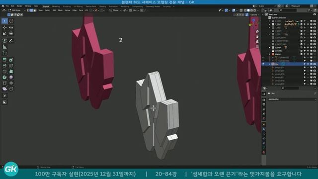The height and width of the screenshot is (179, 318).
Task: Open the Material properties tab
Action: coord(264,153)
